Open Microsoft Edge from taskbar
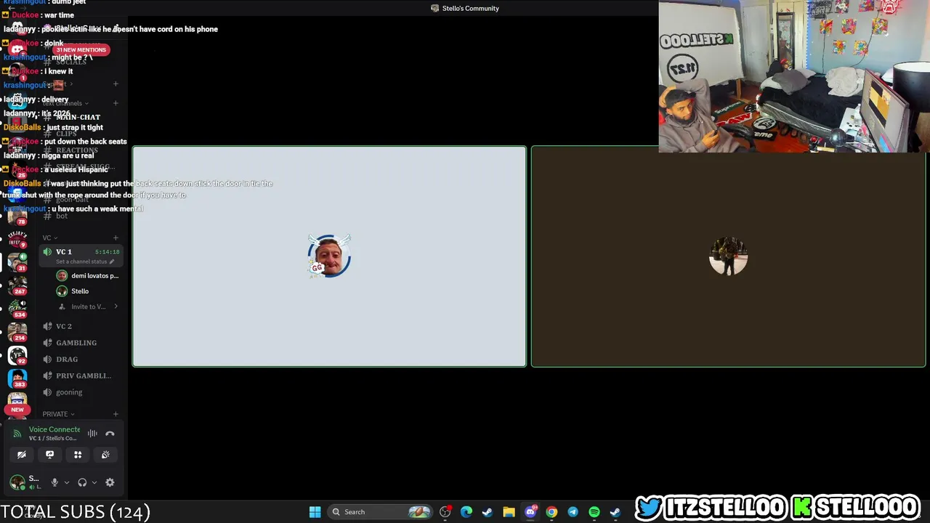Screen dimensions: 930x523 (466, 512)
